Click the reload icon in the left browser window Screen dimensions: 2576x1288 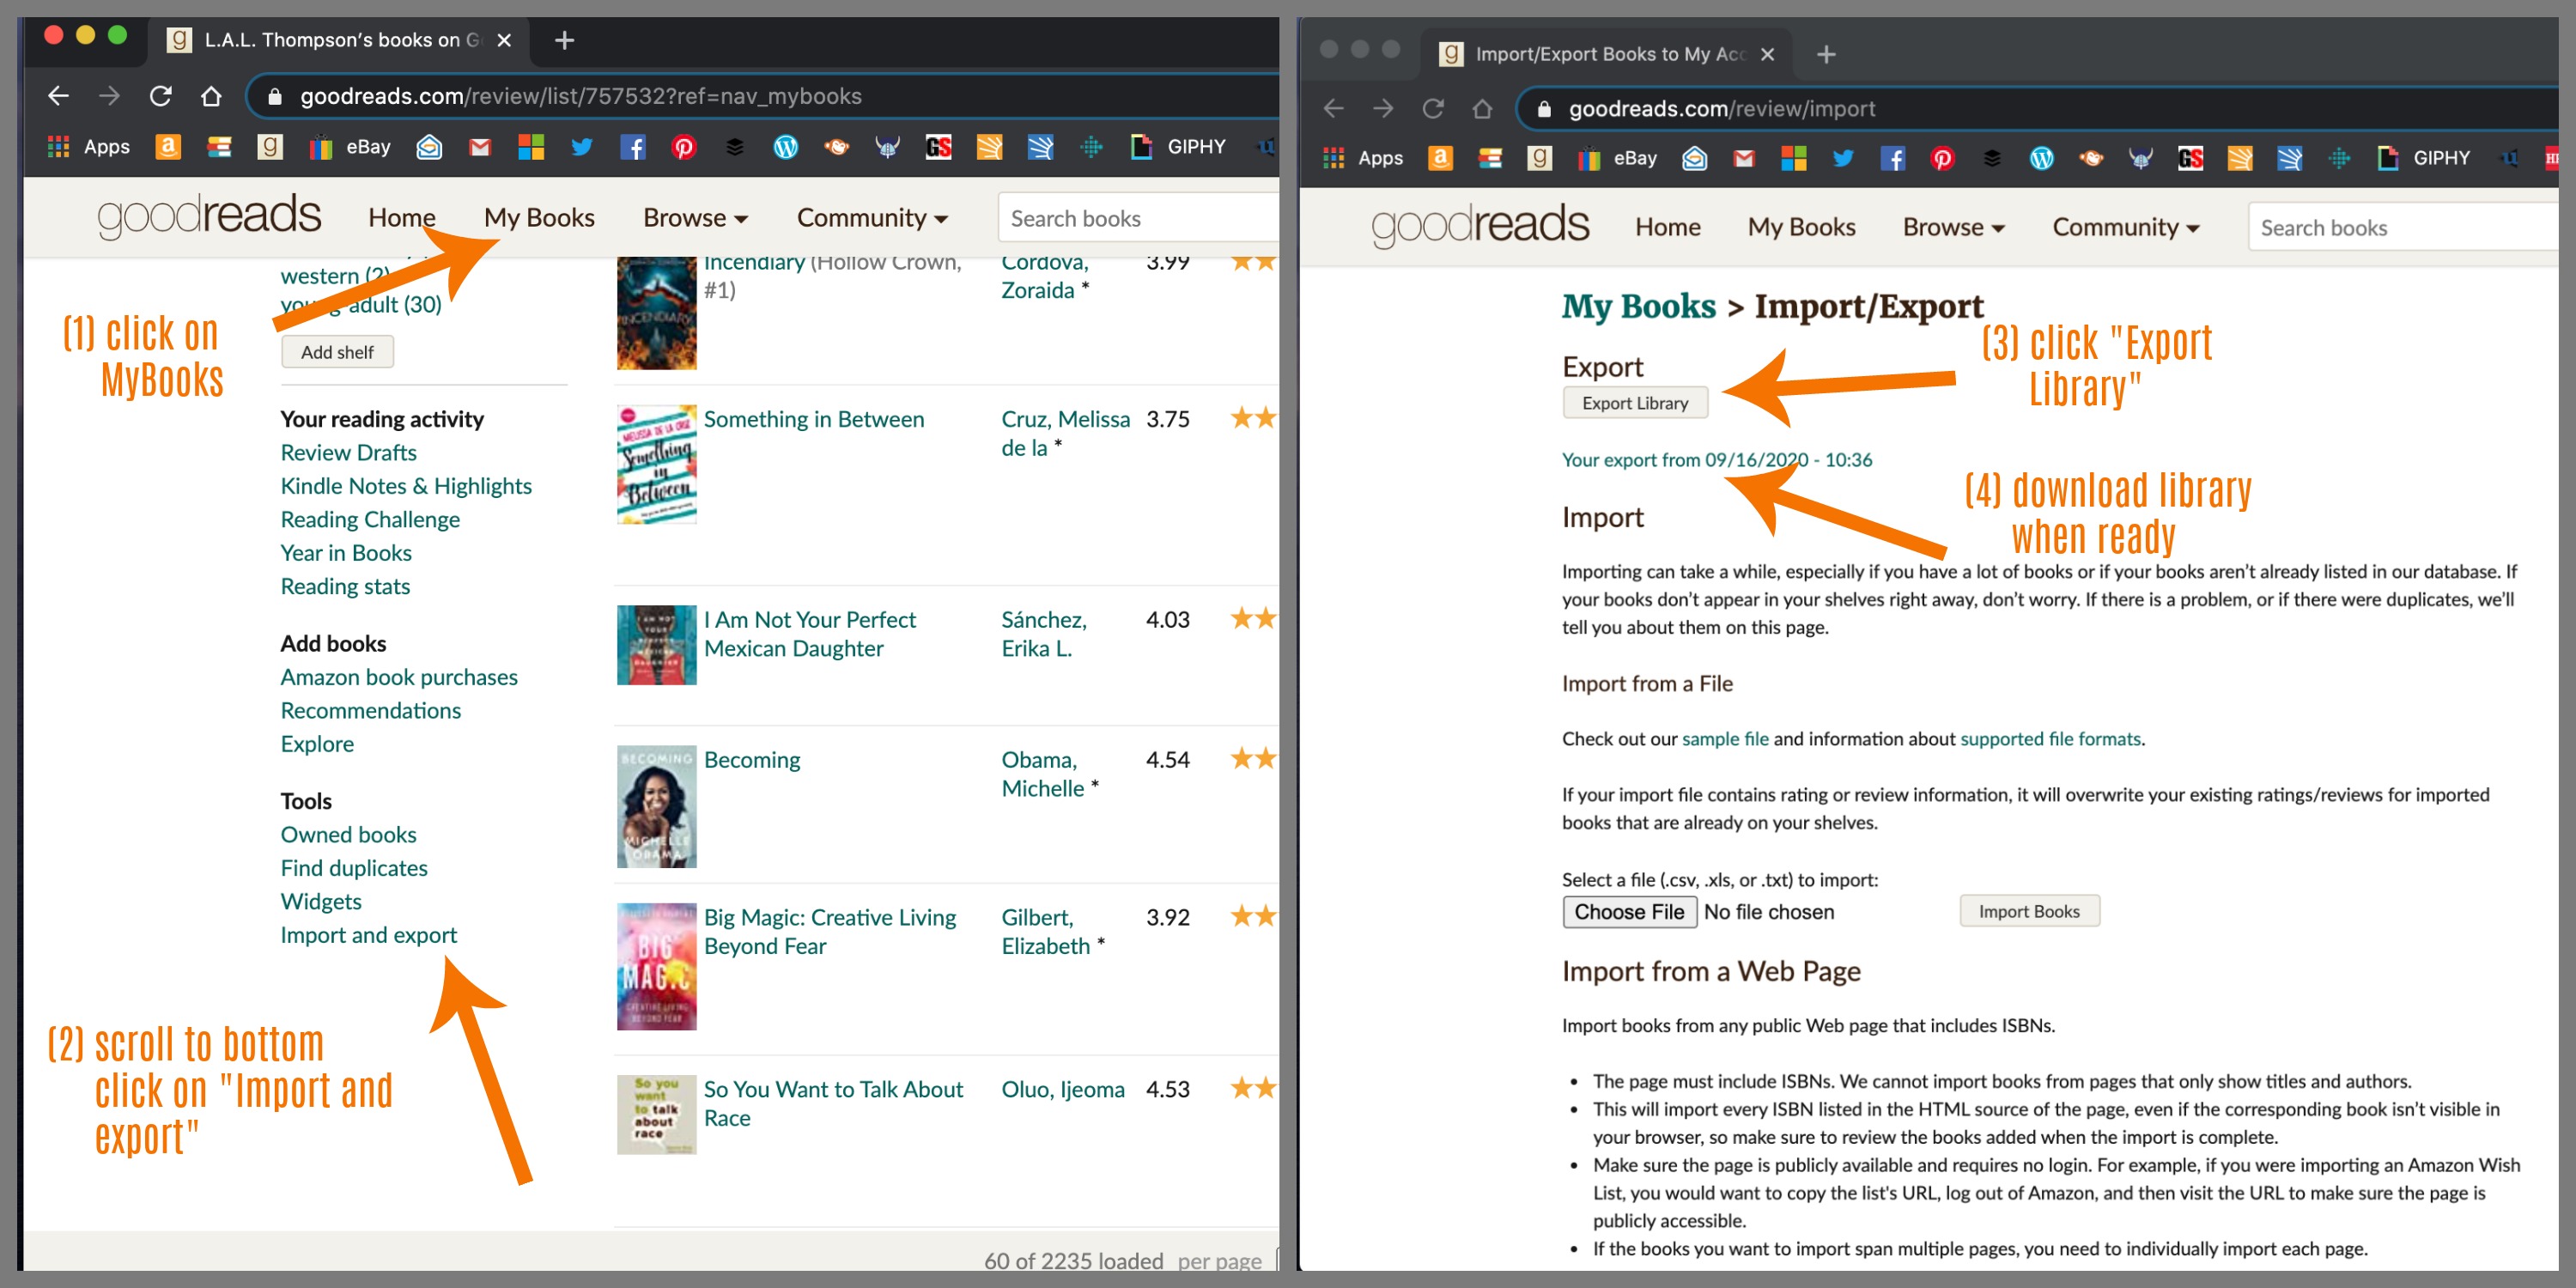coord(160,96)
